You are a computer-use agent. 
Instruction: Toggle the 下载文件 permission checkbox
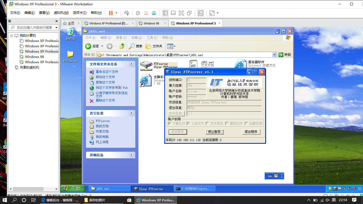tap(170, 124)
